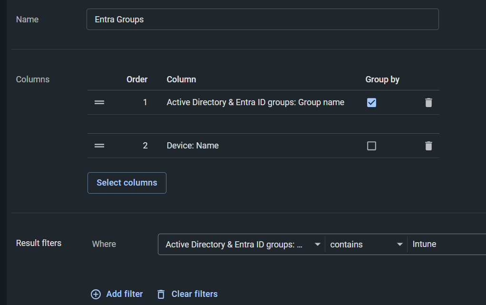
Task: Uncheck Group by for Group name column
Action: point(371,102)
